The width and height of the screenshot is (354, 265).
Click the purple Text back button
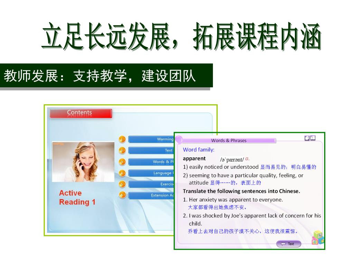(x=289, y=244)
